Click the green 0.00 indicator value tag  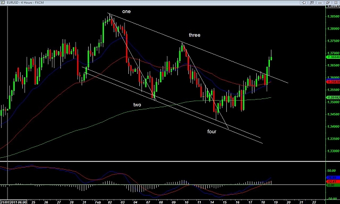[x=333, y=185]
